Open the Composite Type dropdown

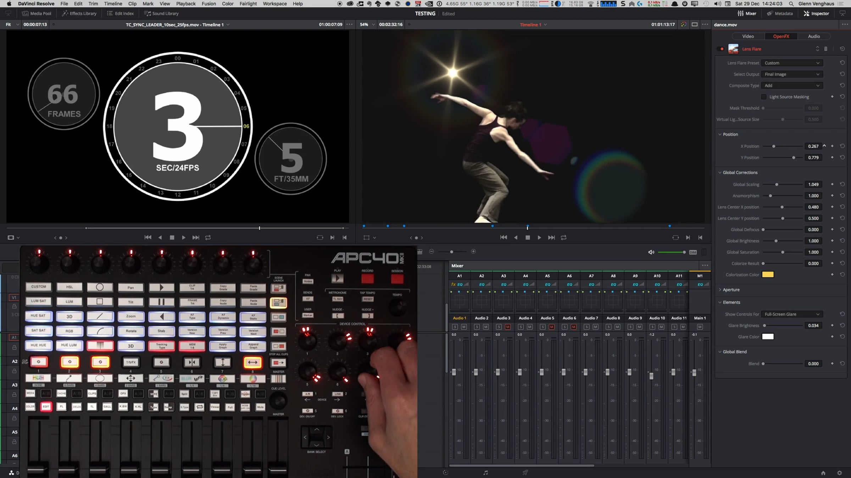(x=792, y=85)
